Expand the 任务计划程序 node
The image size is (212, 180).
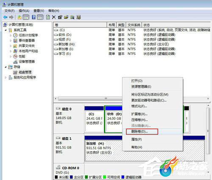[11, 35]
